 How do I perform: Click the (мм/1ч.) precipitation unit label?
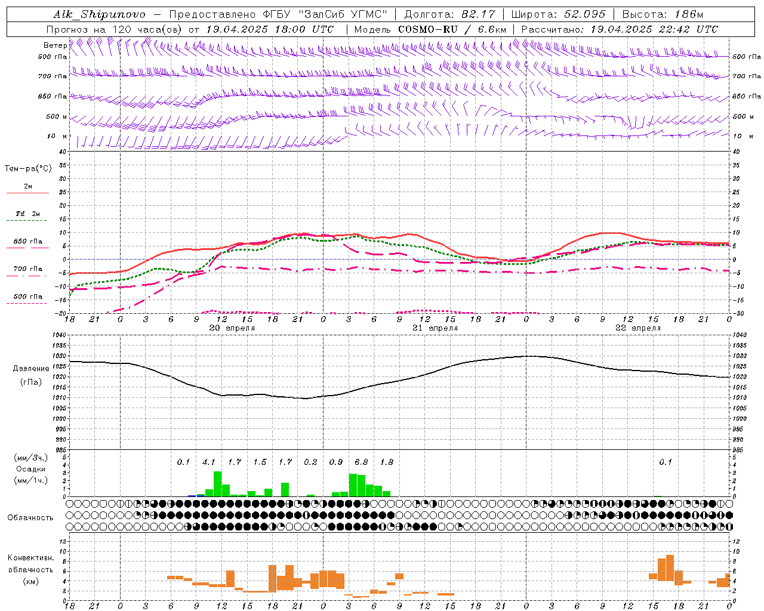tap(30, 480)
